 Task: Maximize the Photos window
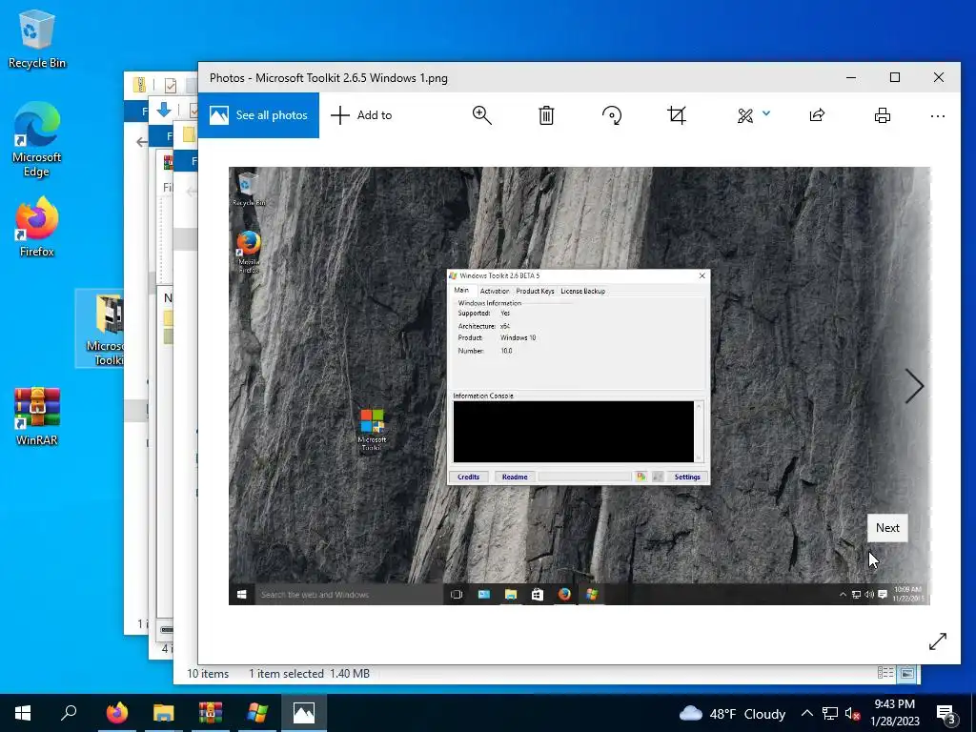pyautogui.click(x=894, y=77)
